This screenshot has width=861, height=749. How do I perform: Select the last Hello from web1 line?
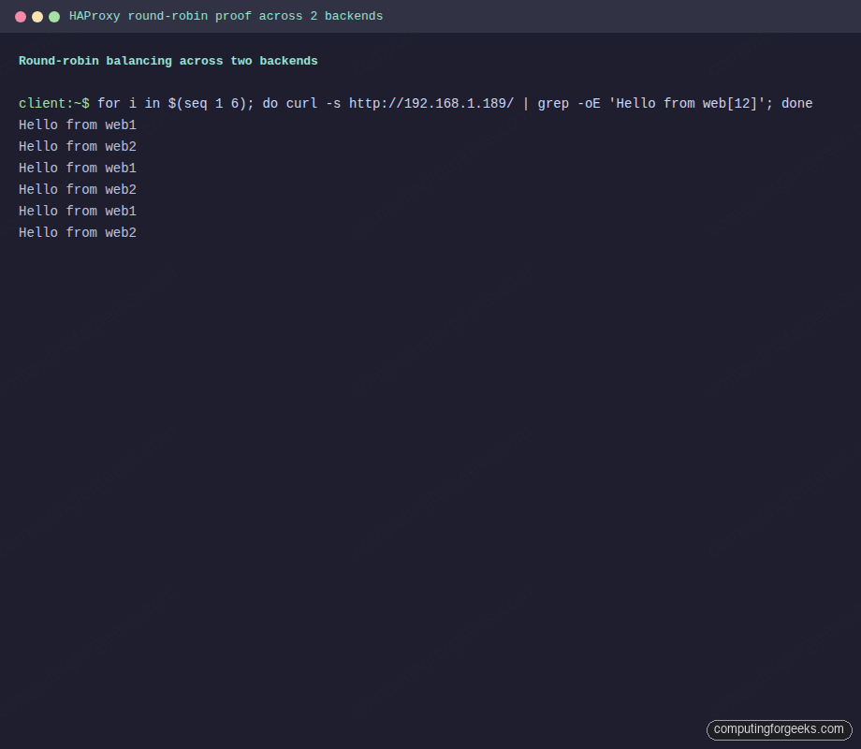tap(77, 211)
